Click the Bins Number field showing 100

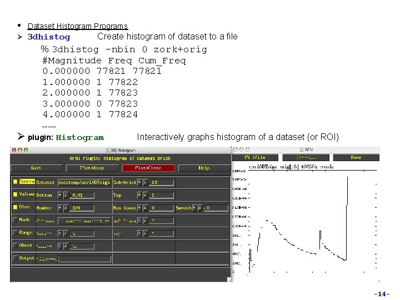pyautogui.click(x=82, y=208)
